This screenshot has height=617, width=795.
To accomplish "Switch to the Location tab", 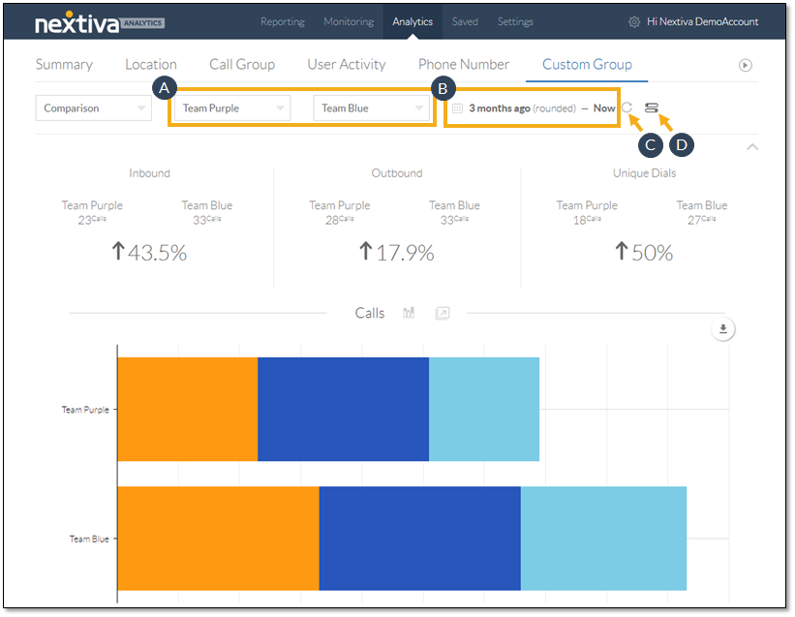I will click(x=151, y=64).
